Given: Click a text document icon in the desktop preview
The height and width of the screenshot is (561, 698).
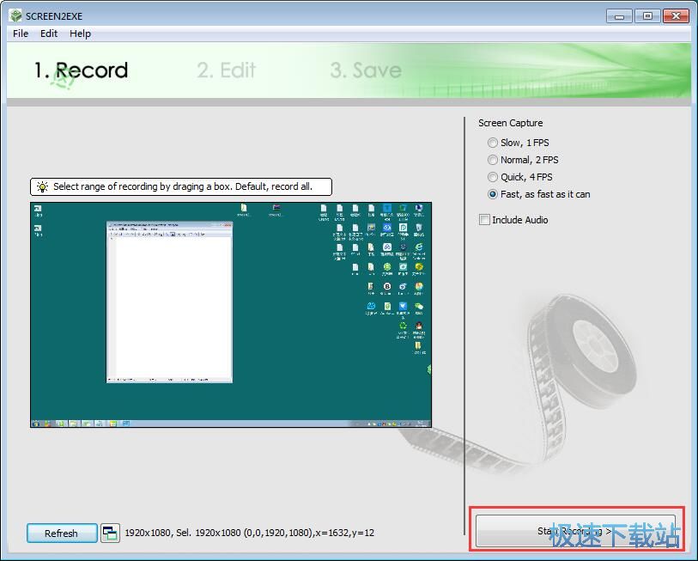Looking at the screenshot, I should 338,209.
